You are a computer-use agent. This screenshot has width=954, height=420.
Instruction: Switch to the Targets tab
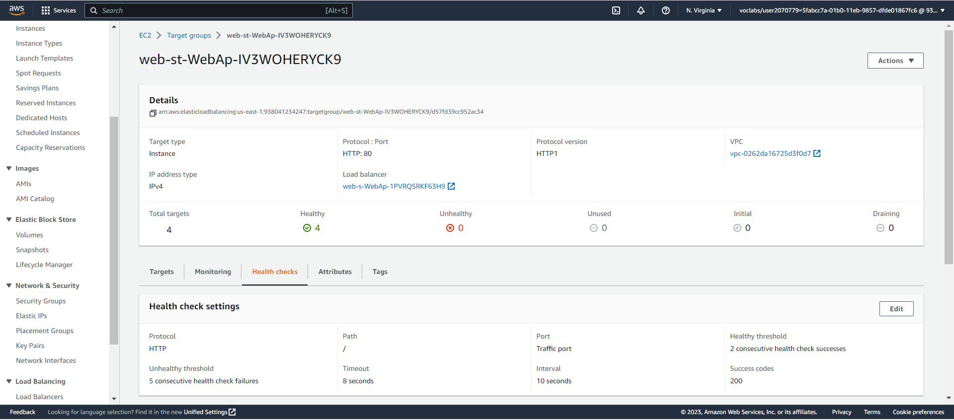(x=161, y=272)
